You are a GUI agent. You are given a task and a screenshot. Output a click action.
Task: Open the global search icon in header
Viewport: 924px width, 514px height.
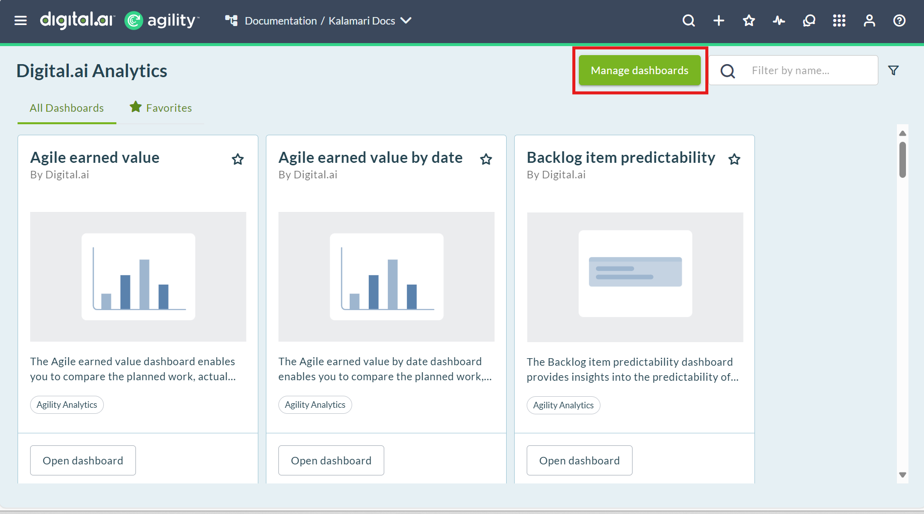click(689, 21)
